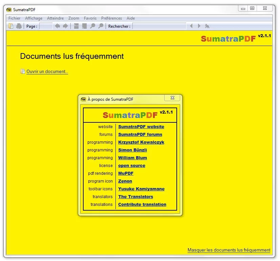The width and height of the screenshot is (280, 261).
Task: Maximize the SumatraPDF main window
Action: pos(252,8)
